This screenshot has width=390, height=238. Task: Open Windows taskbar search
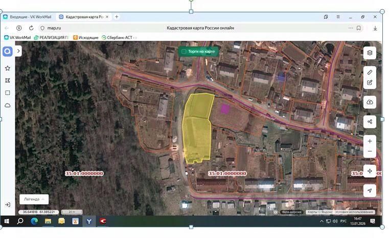tap(20, 221)
